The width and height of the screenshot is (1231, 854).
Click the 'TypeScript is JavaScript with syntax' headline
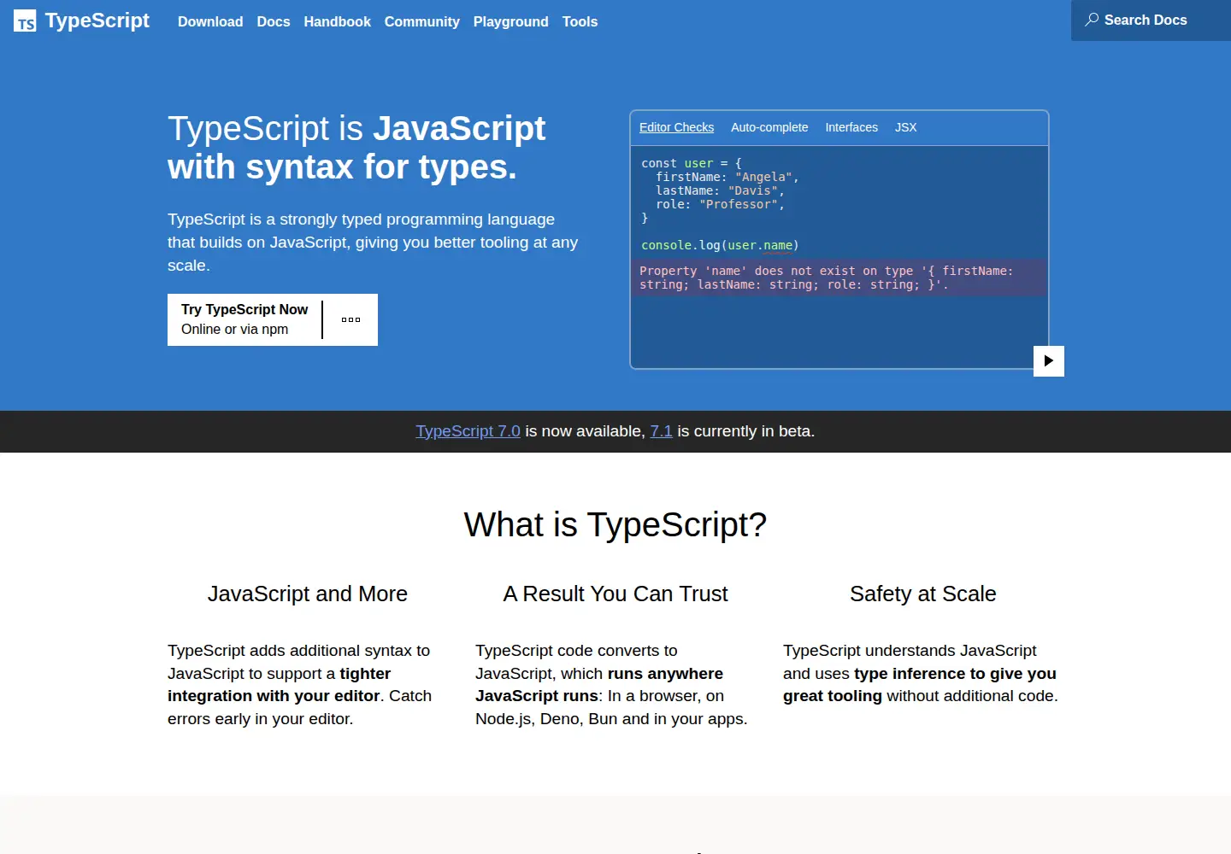click(x=356, y=147)
